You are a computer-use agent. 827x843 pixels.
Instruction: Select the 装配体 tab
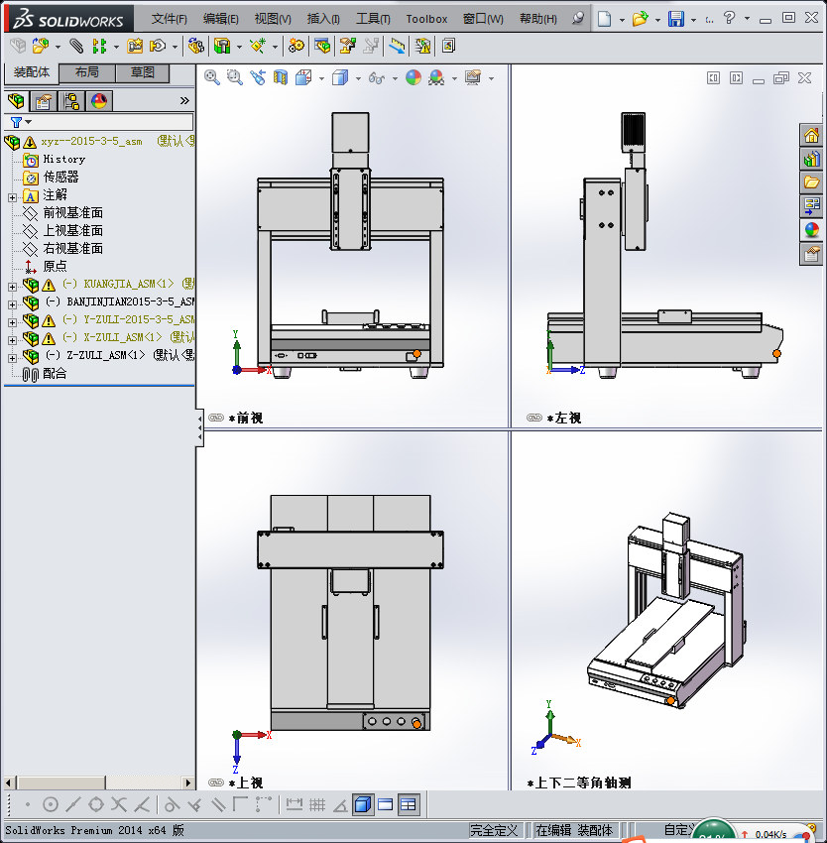click(x=31, y=72)
